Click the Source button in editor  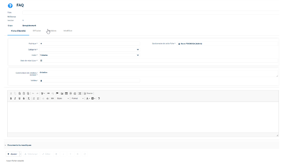point(88,93)
